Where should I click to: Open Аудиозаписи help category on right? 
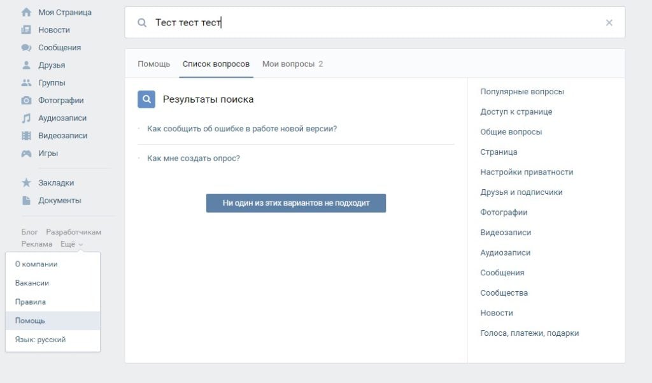click(505, 253)
